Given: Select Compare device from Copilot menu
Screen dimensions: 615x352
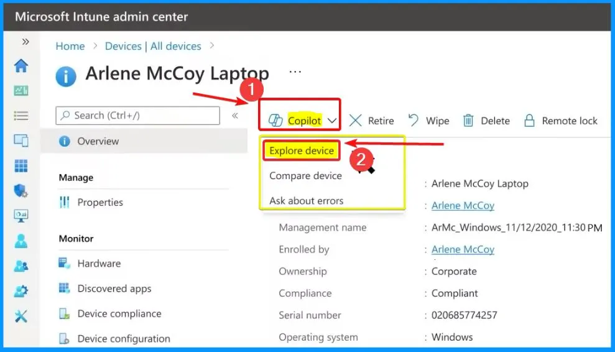Looking at the screenshot, I should point(305,176).
